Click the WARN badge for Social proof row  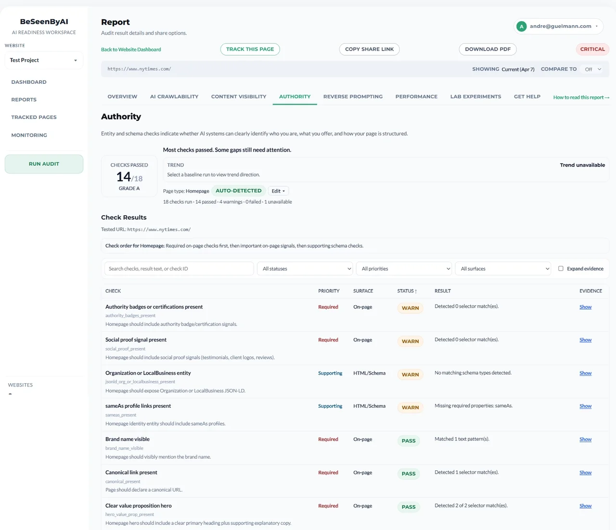pos(410,341)
